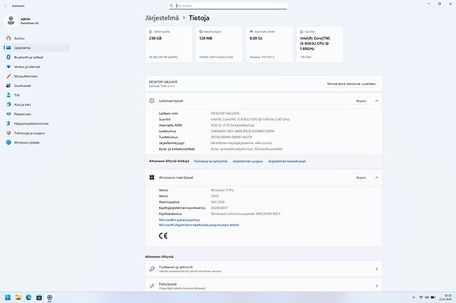Click the Etätyöpöytä remote desktop icon

(151, 286)
